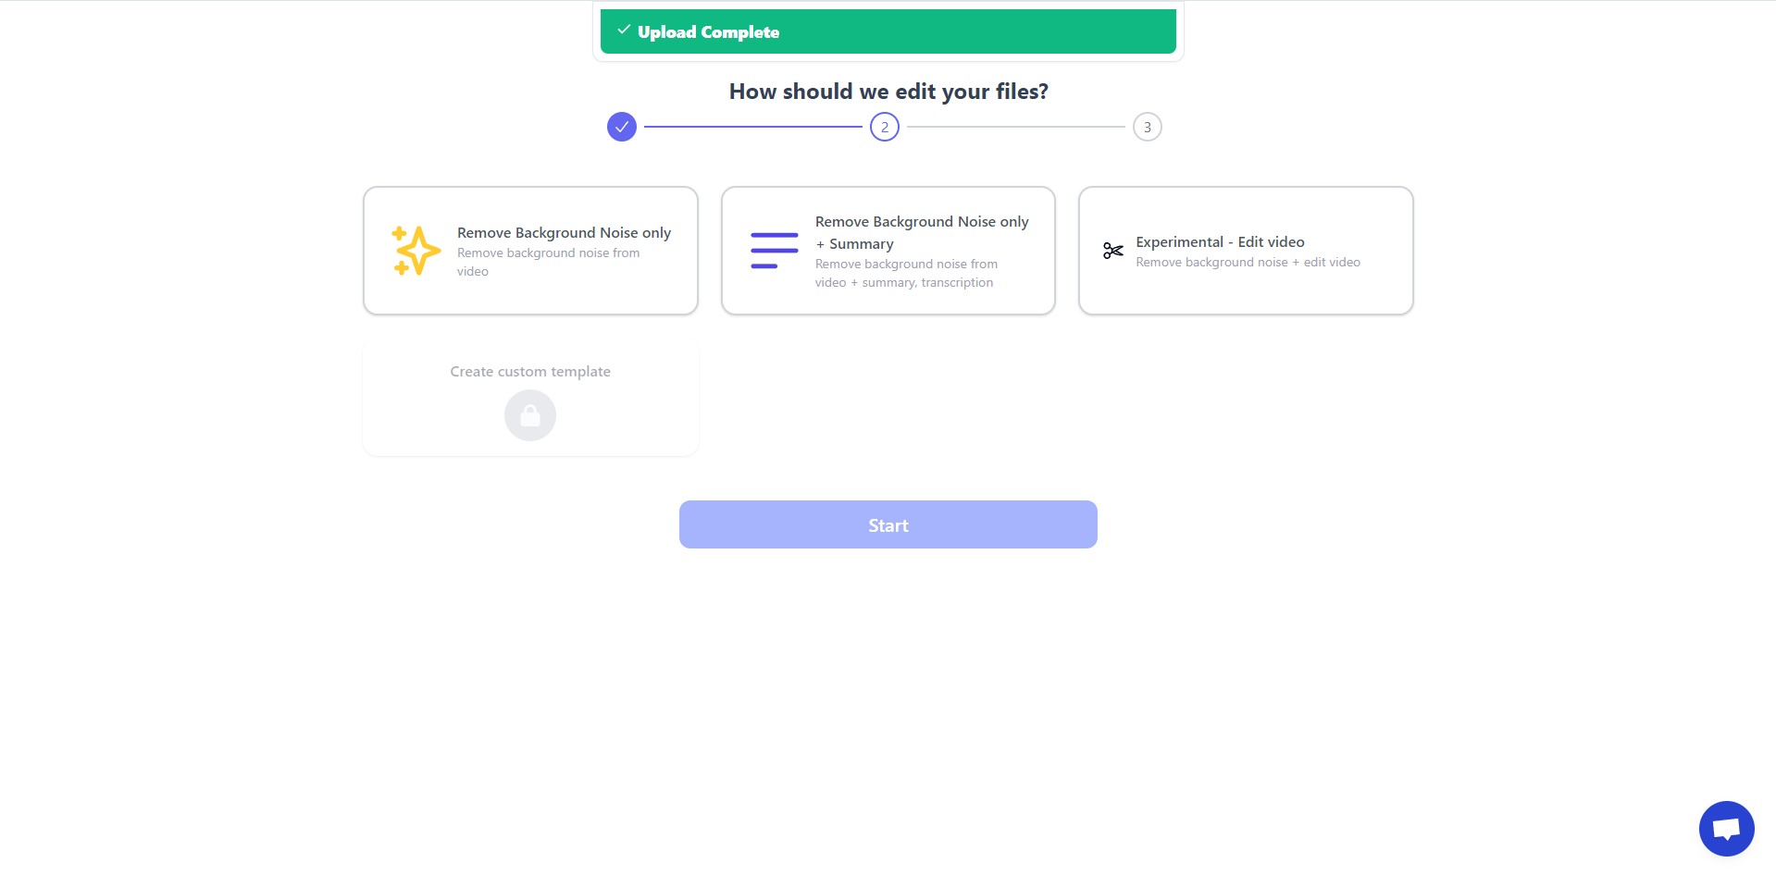
Task: Click the lock icon under custom template
Action: coord(530,415)
